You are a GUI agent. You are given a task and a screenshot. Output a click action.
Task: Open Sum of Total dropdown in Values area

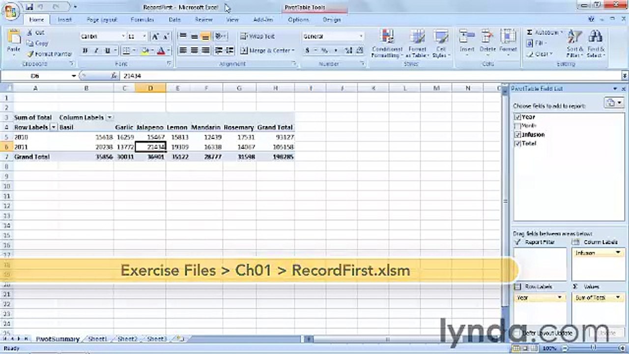pos(618,297)
